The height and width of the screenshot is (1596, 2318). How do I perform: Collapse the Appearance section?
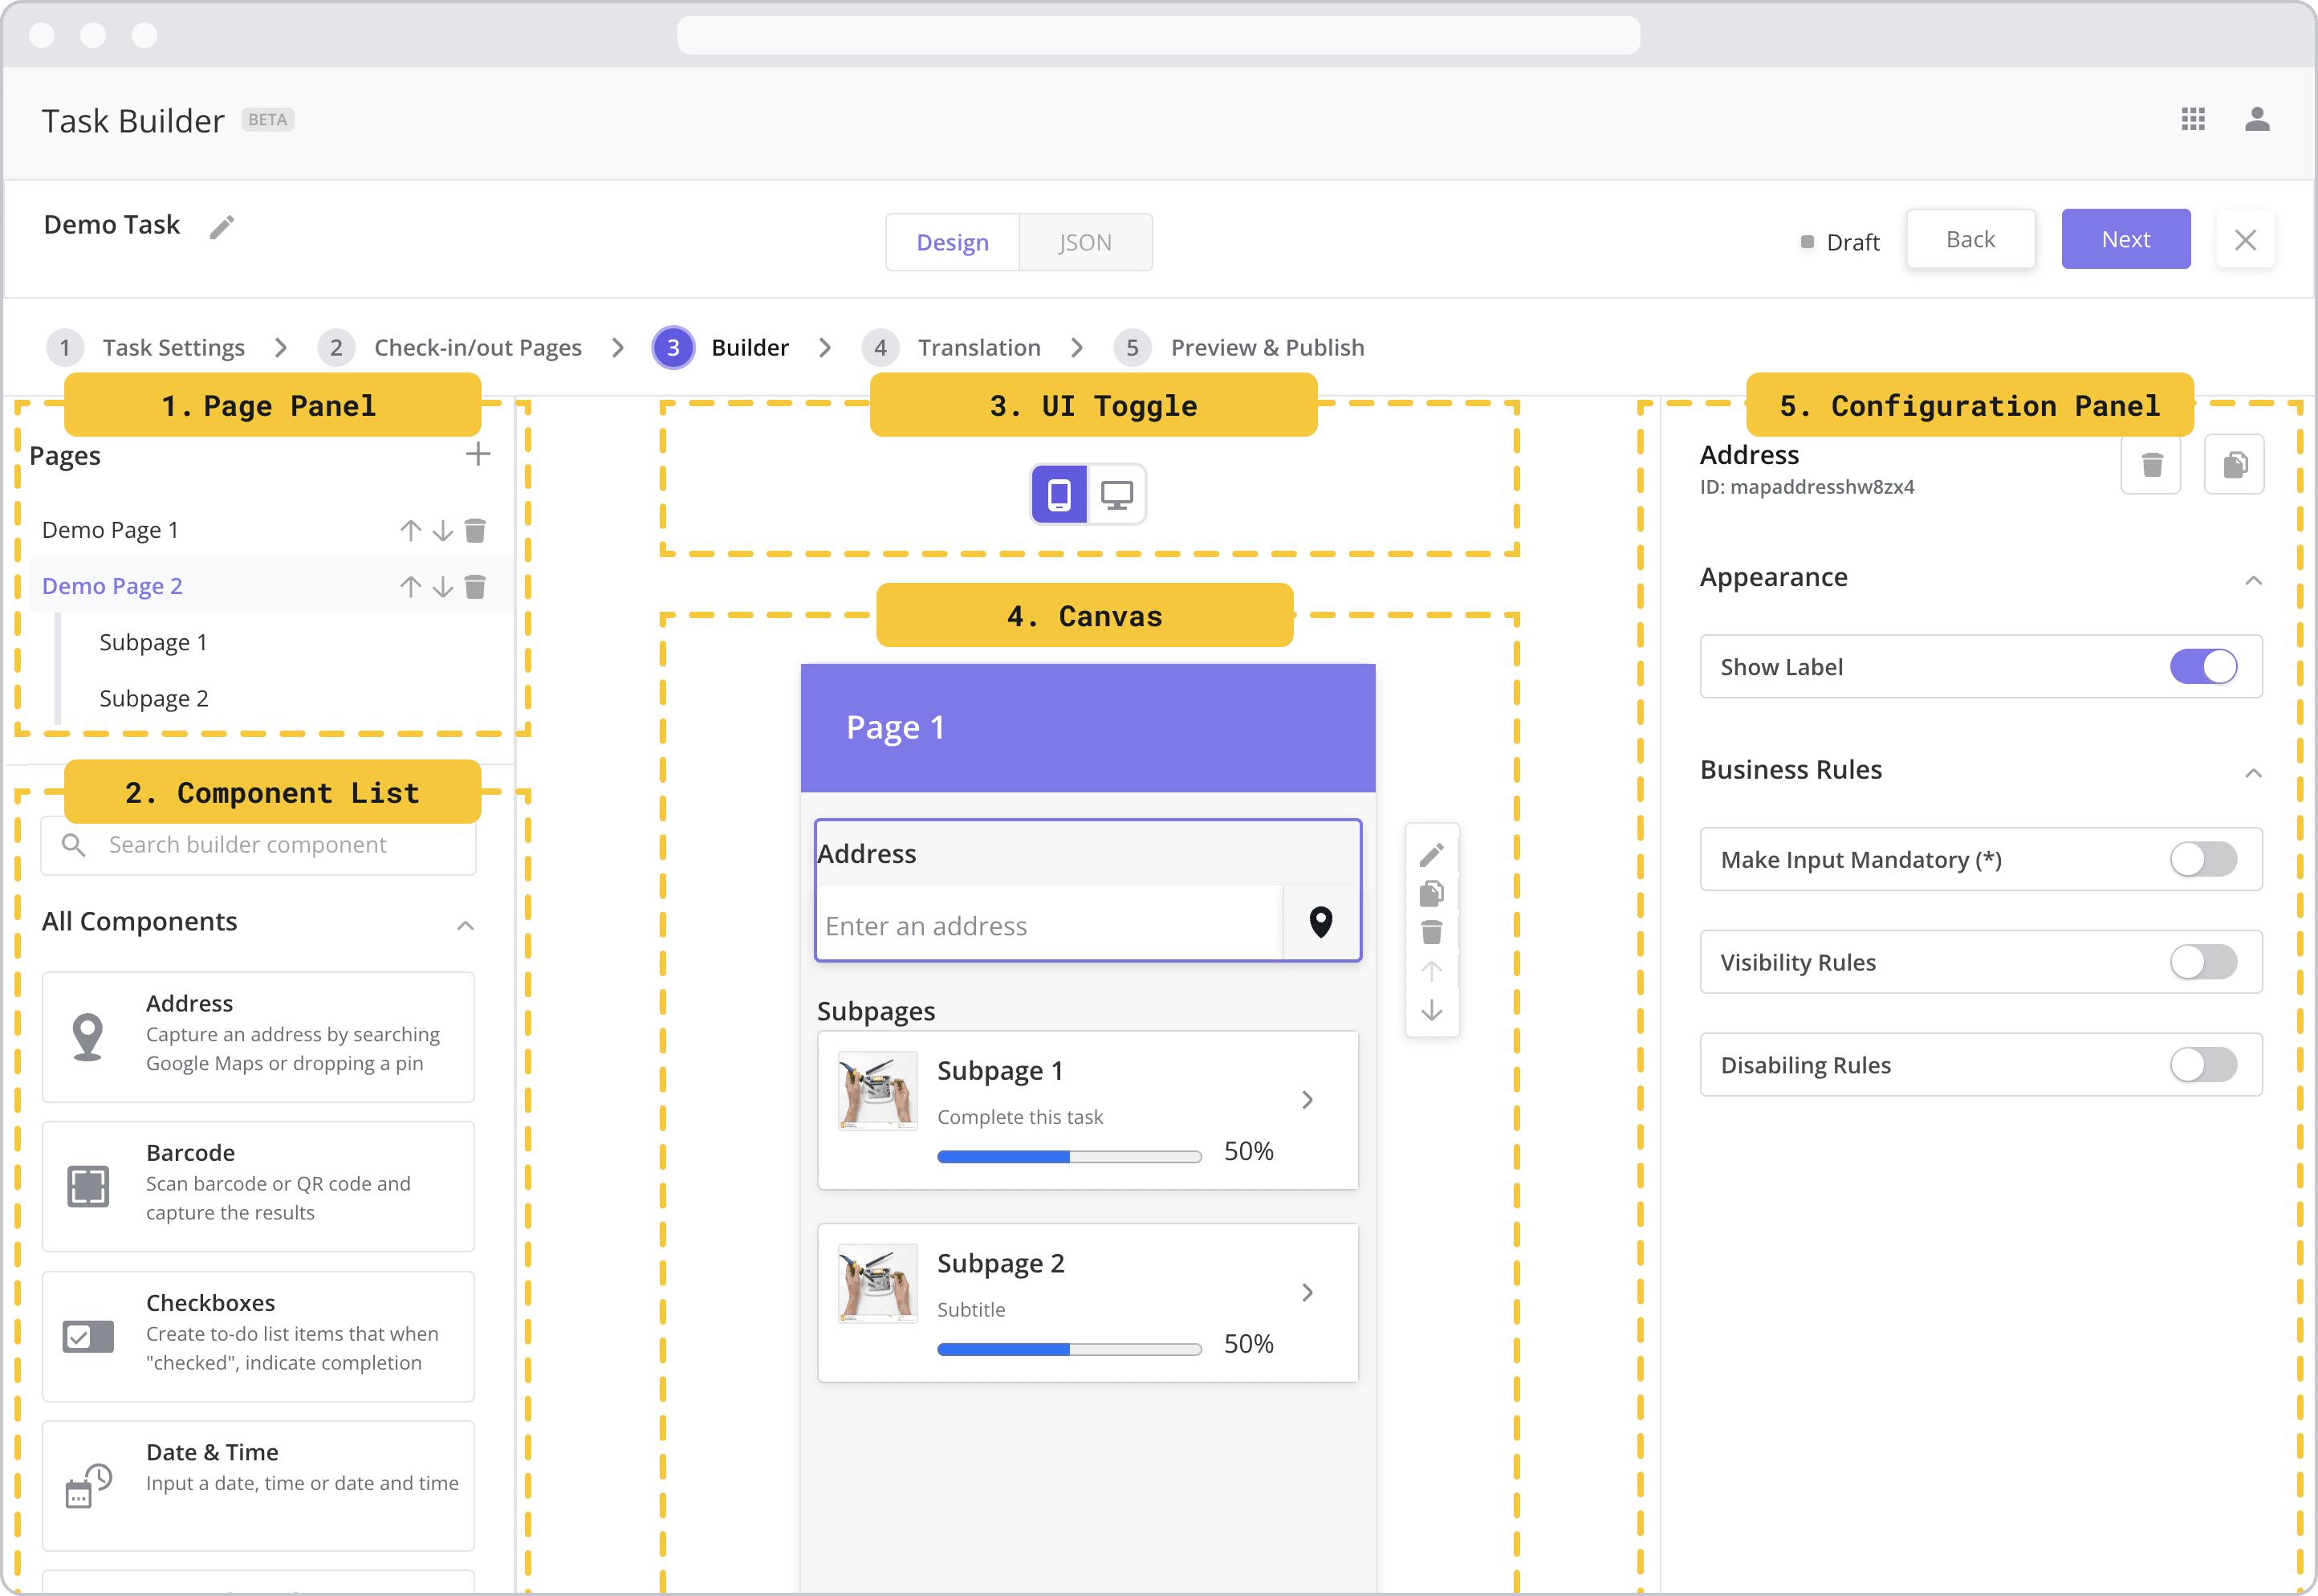2253,581
